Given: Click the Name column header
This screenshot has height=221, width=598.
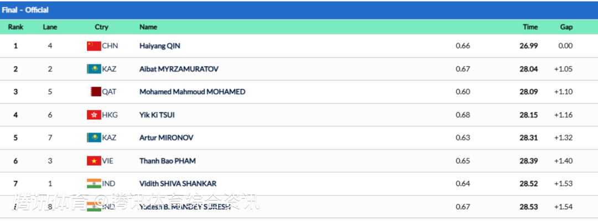Looking at the screenshot, I should click(x=148, y=27).
